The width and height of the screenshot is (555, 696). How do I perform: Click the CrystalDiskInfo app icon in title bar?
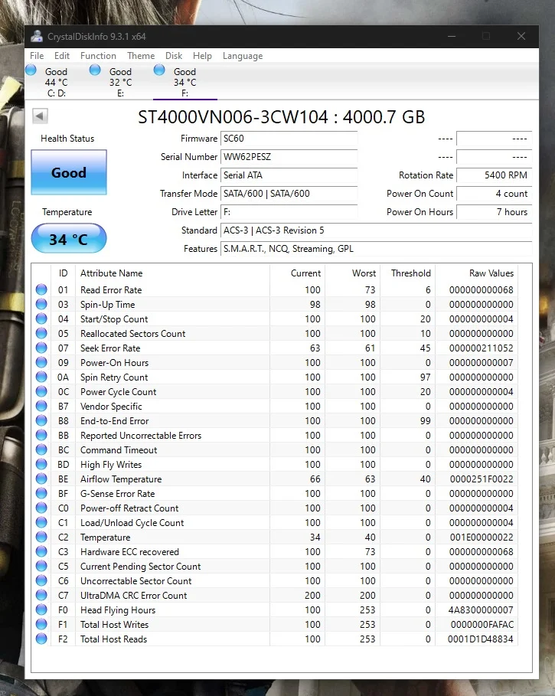click(37, 37)
